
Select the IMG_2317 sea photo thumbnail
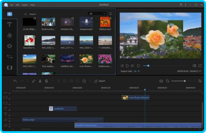click(67, 41)
